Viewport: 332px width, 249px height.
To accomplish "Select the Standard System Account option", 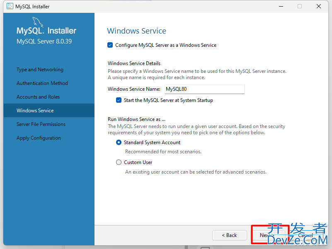I will pyautogui.click(x=119, y=143).
